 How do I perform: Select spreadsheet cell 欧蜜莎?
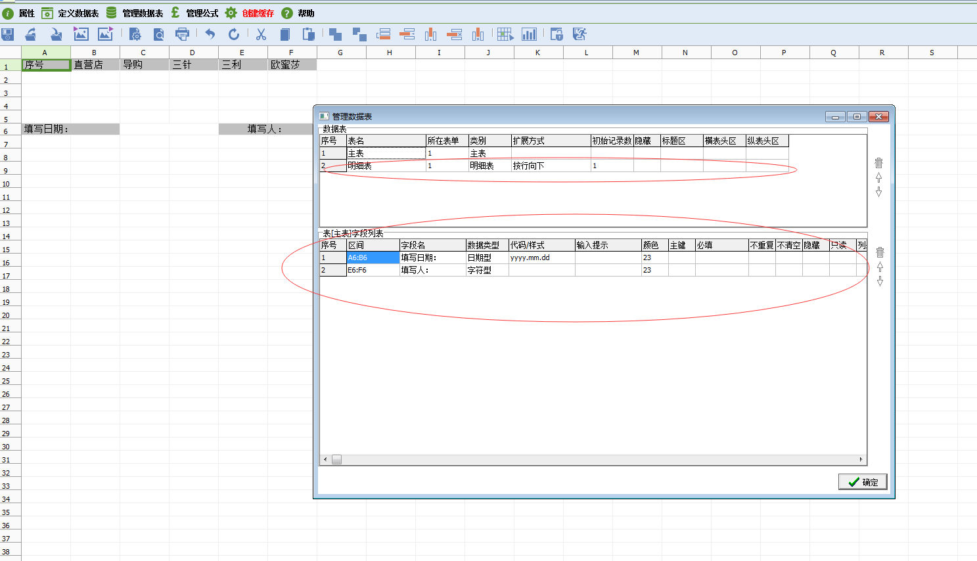pyautogui.click(x=292, y=64)
